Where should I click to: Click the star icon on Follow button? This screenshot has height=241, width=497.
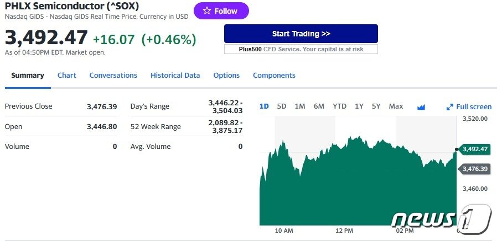click(207, 11)
